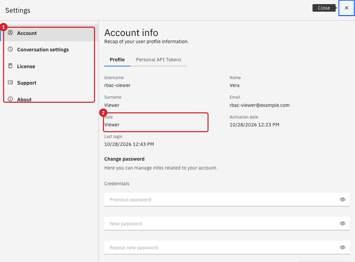This screenshot has width=355, height=262.
Task: Click the email rbac-viewer@example.com
Action: (259, 105)
